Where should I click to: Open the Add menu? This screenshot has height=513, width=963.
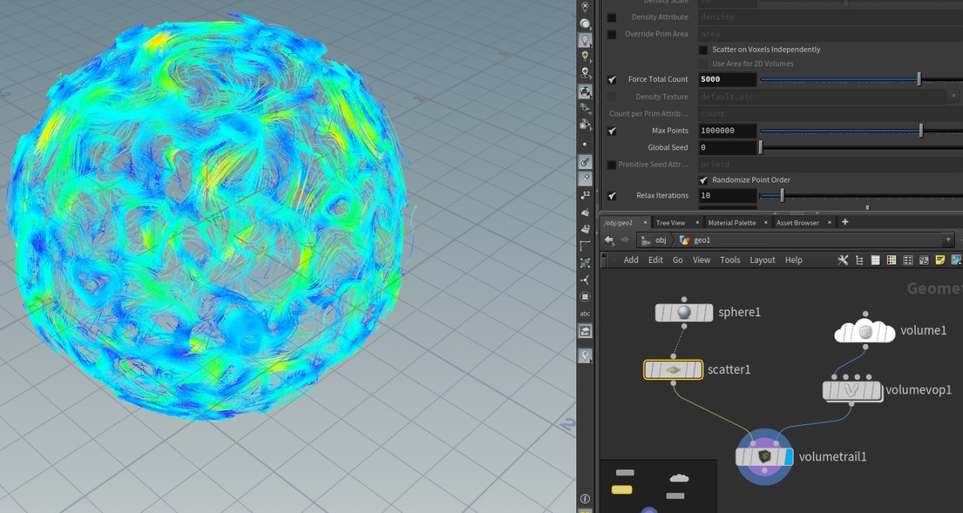tap(630, 260)
